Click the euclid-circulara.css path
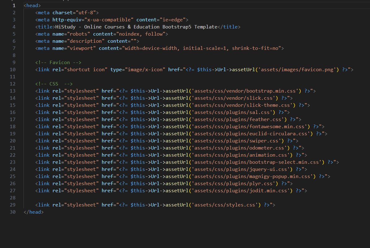Viewport: 370px width, 248px height. [x=251, y=133]
